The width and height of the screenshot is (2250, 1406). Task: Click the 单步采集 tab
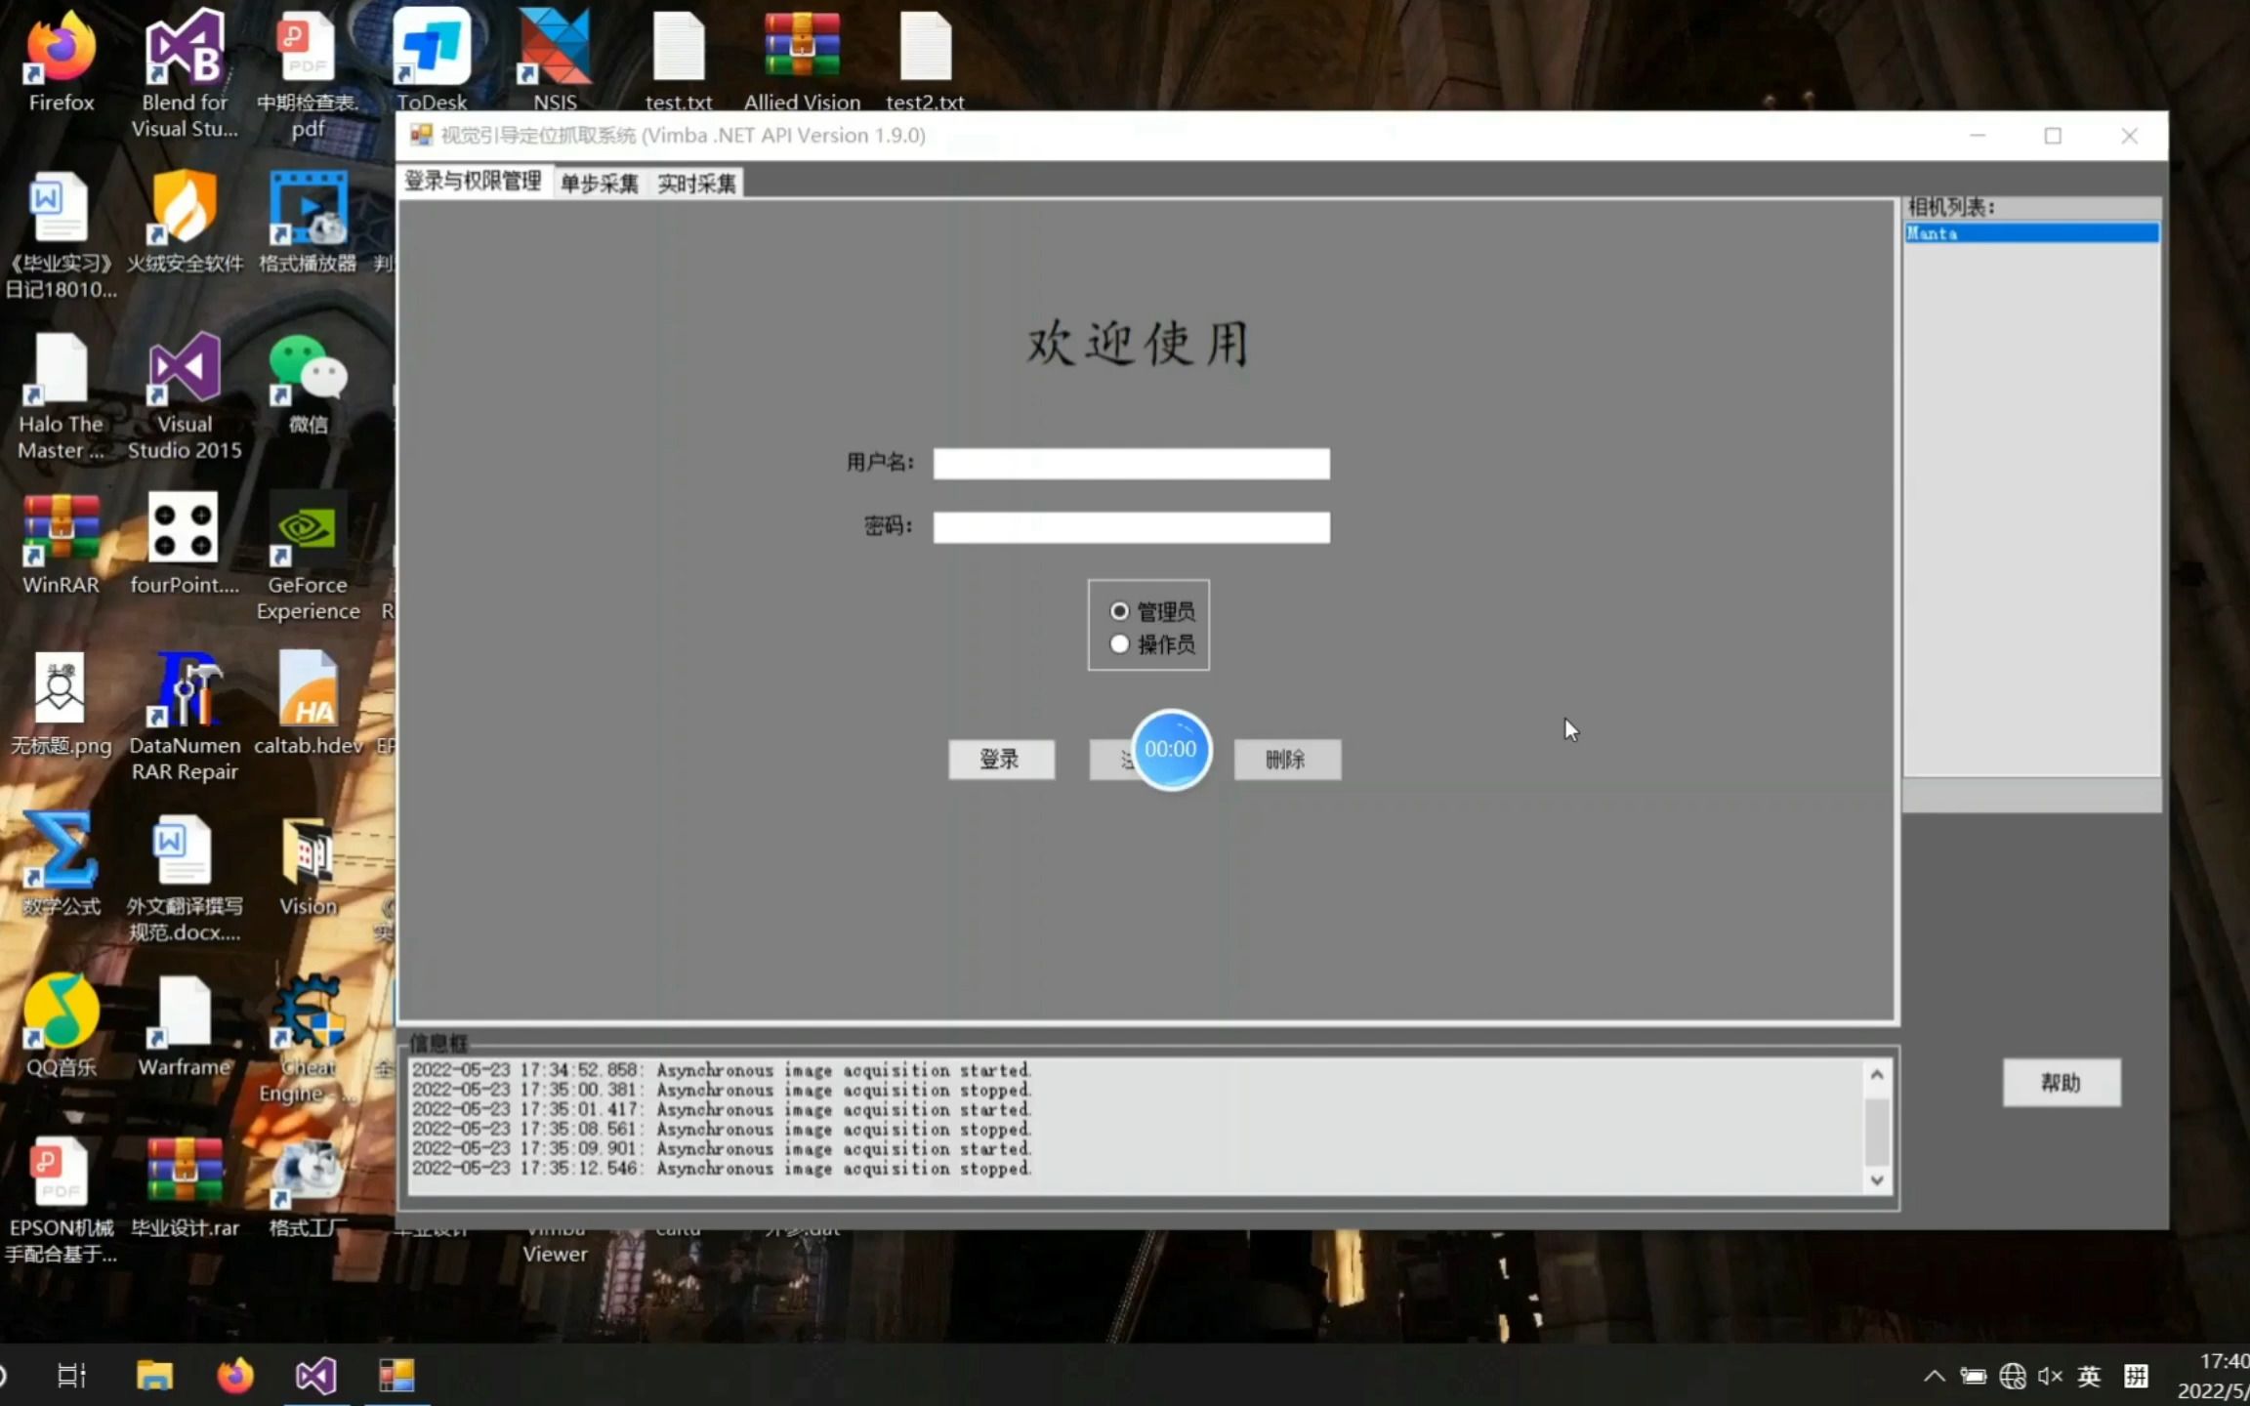pos(600,183)
